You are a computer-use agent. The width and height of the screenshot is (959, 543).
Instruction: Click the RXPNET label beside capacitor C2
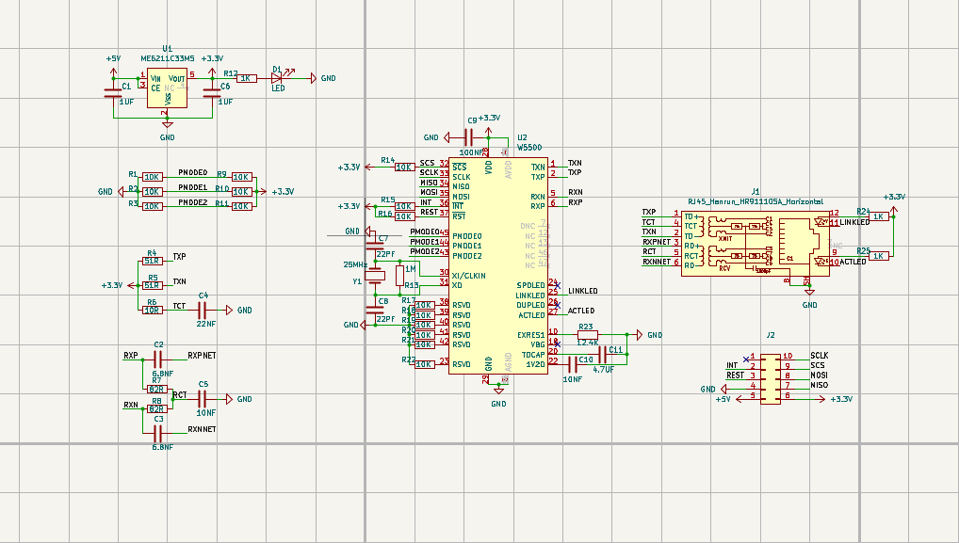(202, 356)
